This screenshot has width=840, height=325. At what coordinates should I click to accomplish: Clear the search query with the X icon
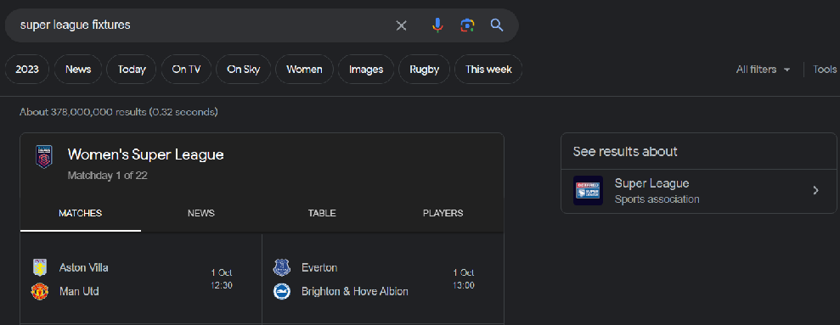[401, 25]
